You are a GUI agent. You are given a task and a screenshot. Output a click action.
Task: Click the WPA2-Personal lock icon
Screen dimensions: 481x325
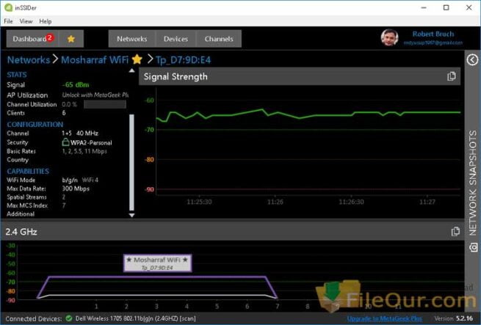coord(65,142)
